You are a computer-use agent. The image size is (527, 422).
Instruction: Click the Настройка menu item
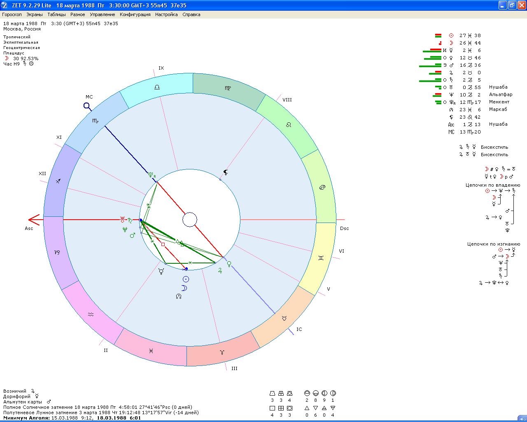166,14
